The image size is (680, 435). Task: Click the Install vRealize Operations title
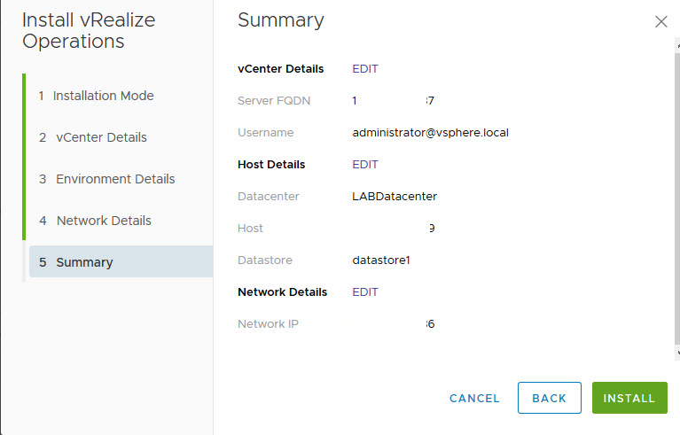pos(89,31)
